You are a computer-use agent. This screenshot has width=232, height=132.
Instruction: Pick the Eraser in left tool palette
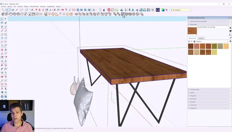(6, 23)
